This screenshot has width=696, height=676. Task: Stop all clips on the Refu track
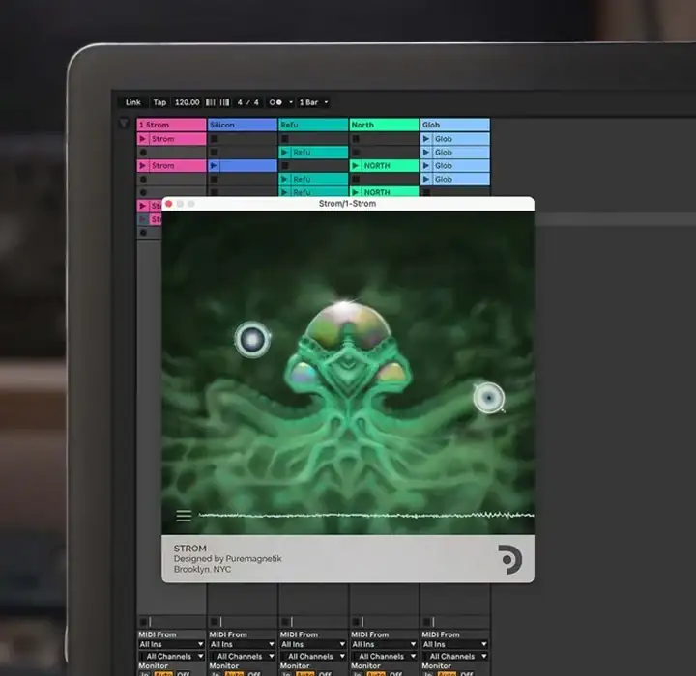(285, 622)
